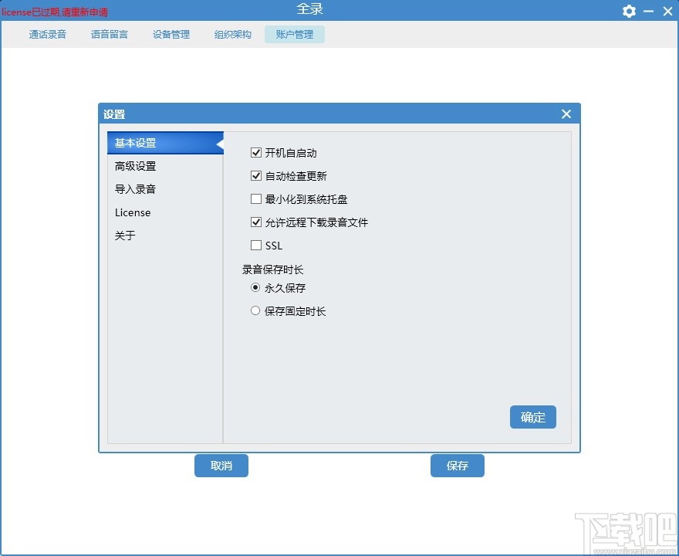Open the 导入录音 settings section

point(135,188)
